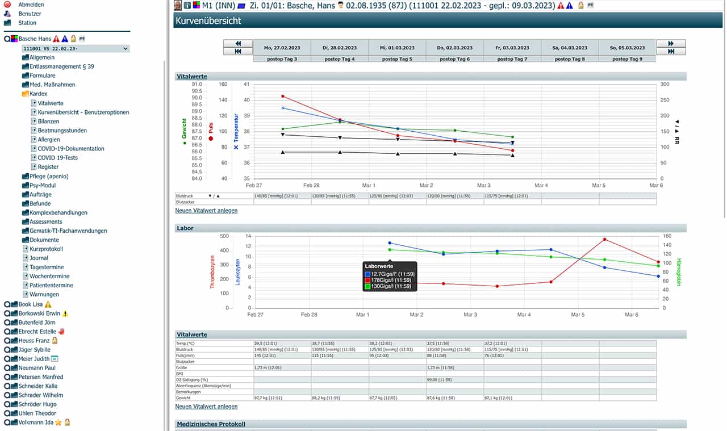The width and height of the screenshot is (727, 431).
Task: Open the case dropdown 111001 VS 22.02.23
Action: point(76,49)
